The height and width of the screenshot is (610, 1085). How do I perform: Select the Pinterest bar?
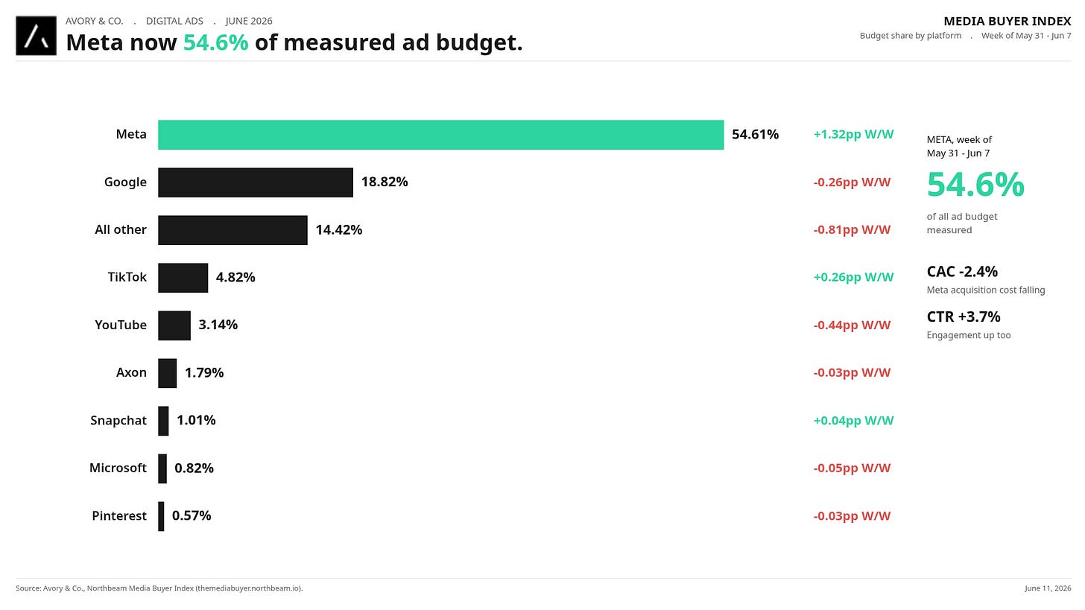point(161,516)
